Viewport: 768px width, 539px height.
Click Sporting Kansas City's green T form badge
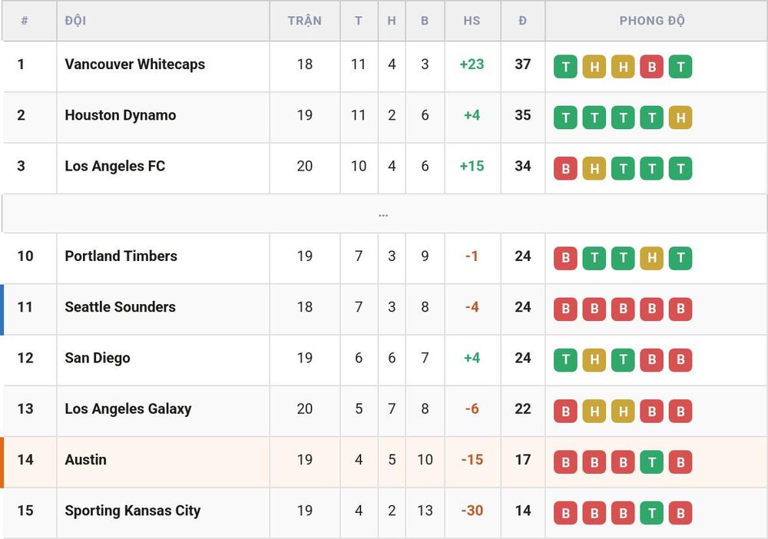point(651,513)
